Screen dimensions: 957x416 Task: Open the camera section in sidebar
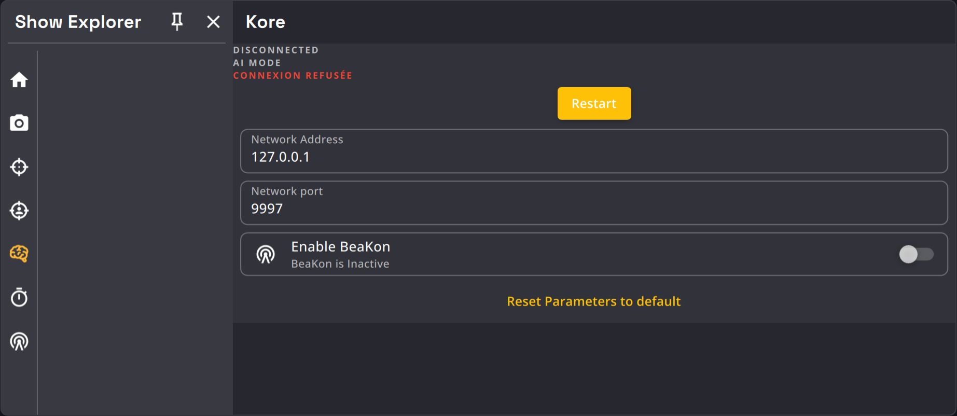[x=19, y=123]
